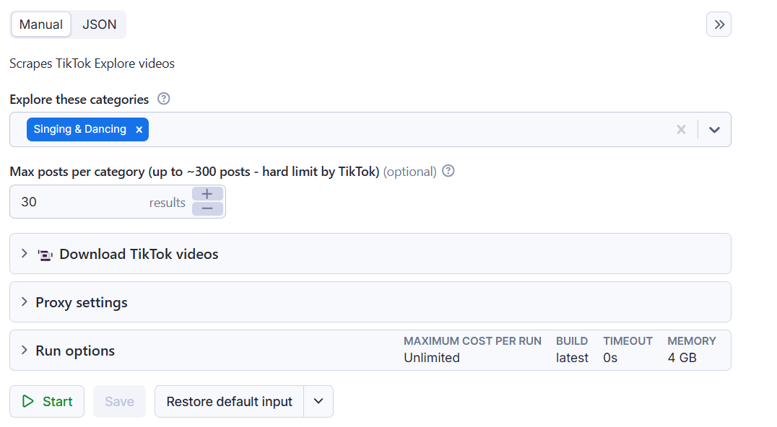Remove the Singing & Dancing tag
This screenshot has width=777, height=427.
pos(139,130)
